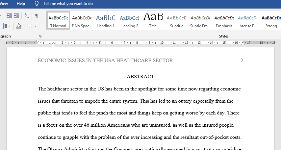
Task: Click the Line and Paragraph Spacing icon
Action: [x=5, y=26]
